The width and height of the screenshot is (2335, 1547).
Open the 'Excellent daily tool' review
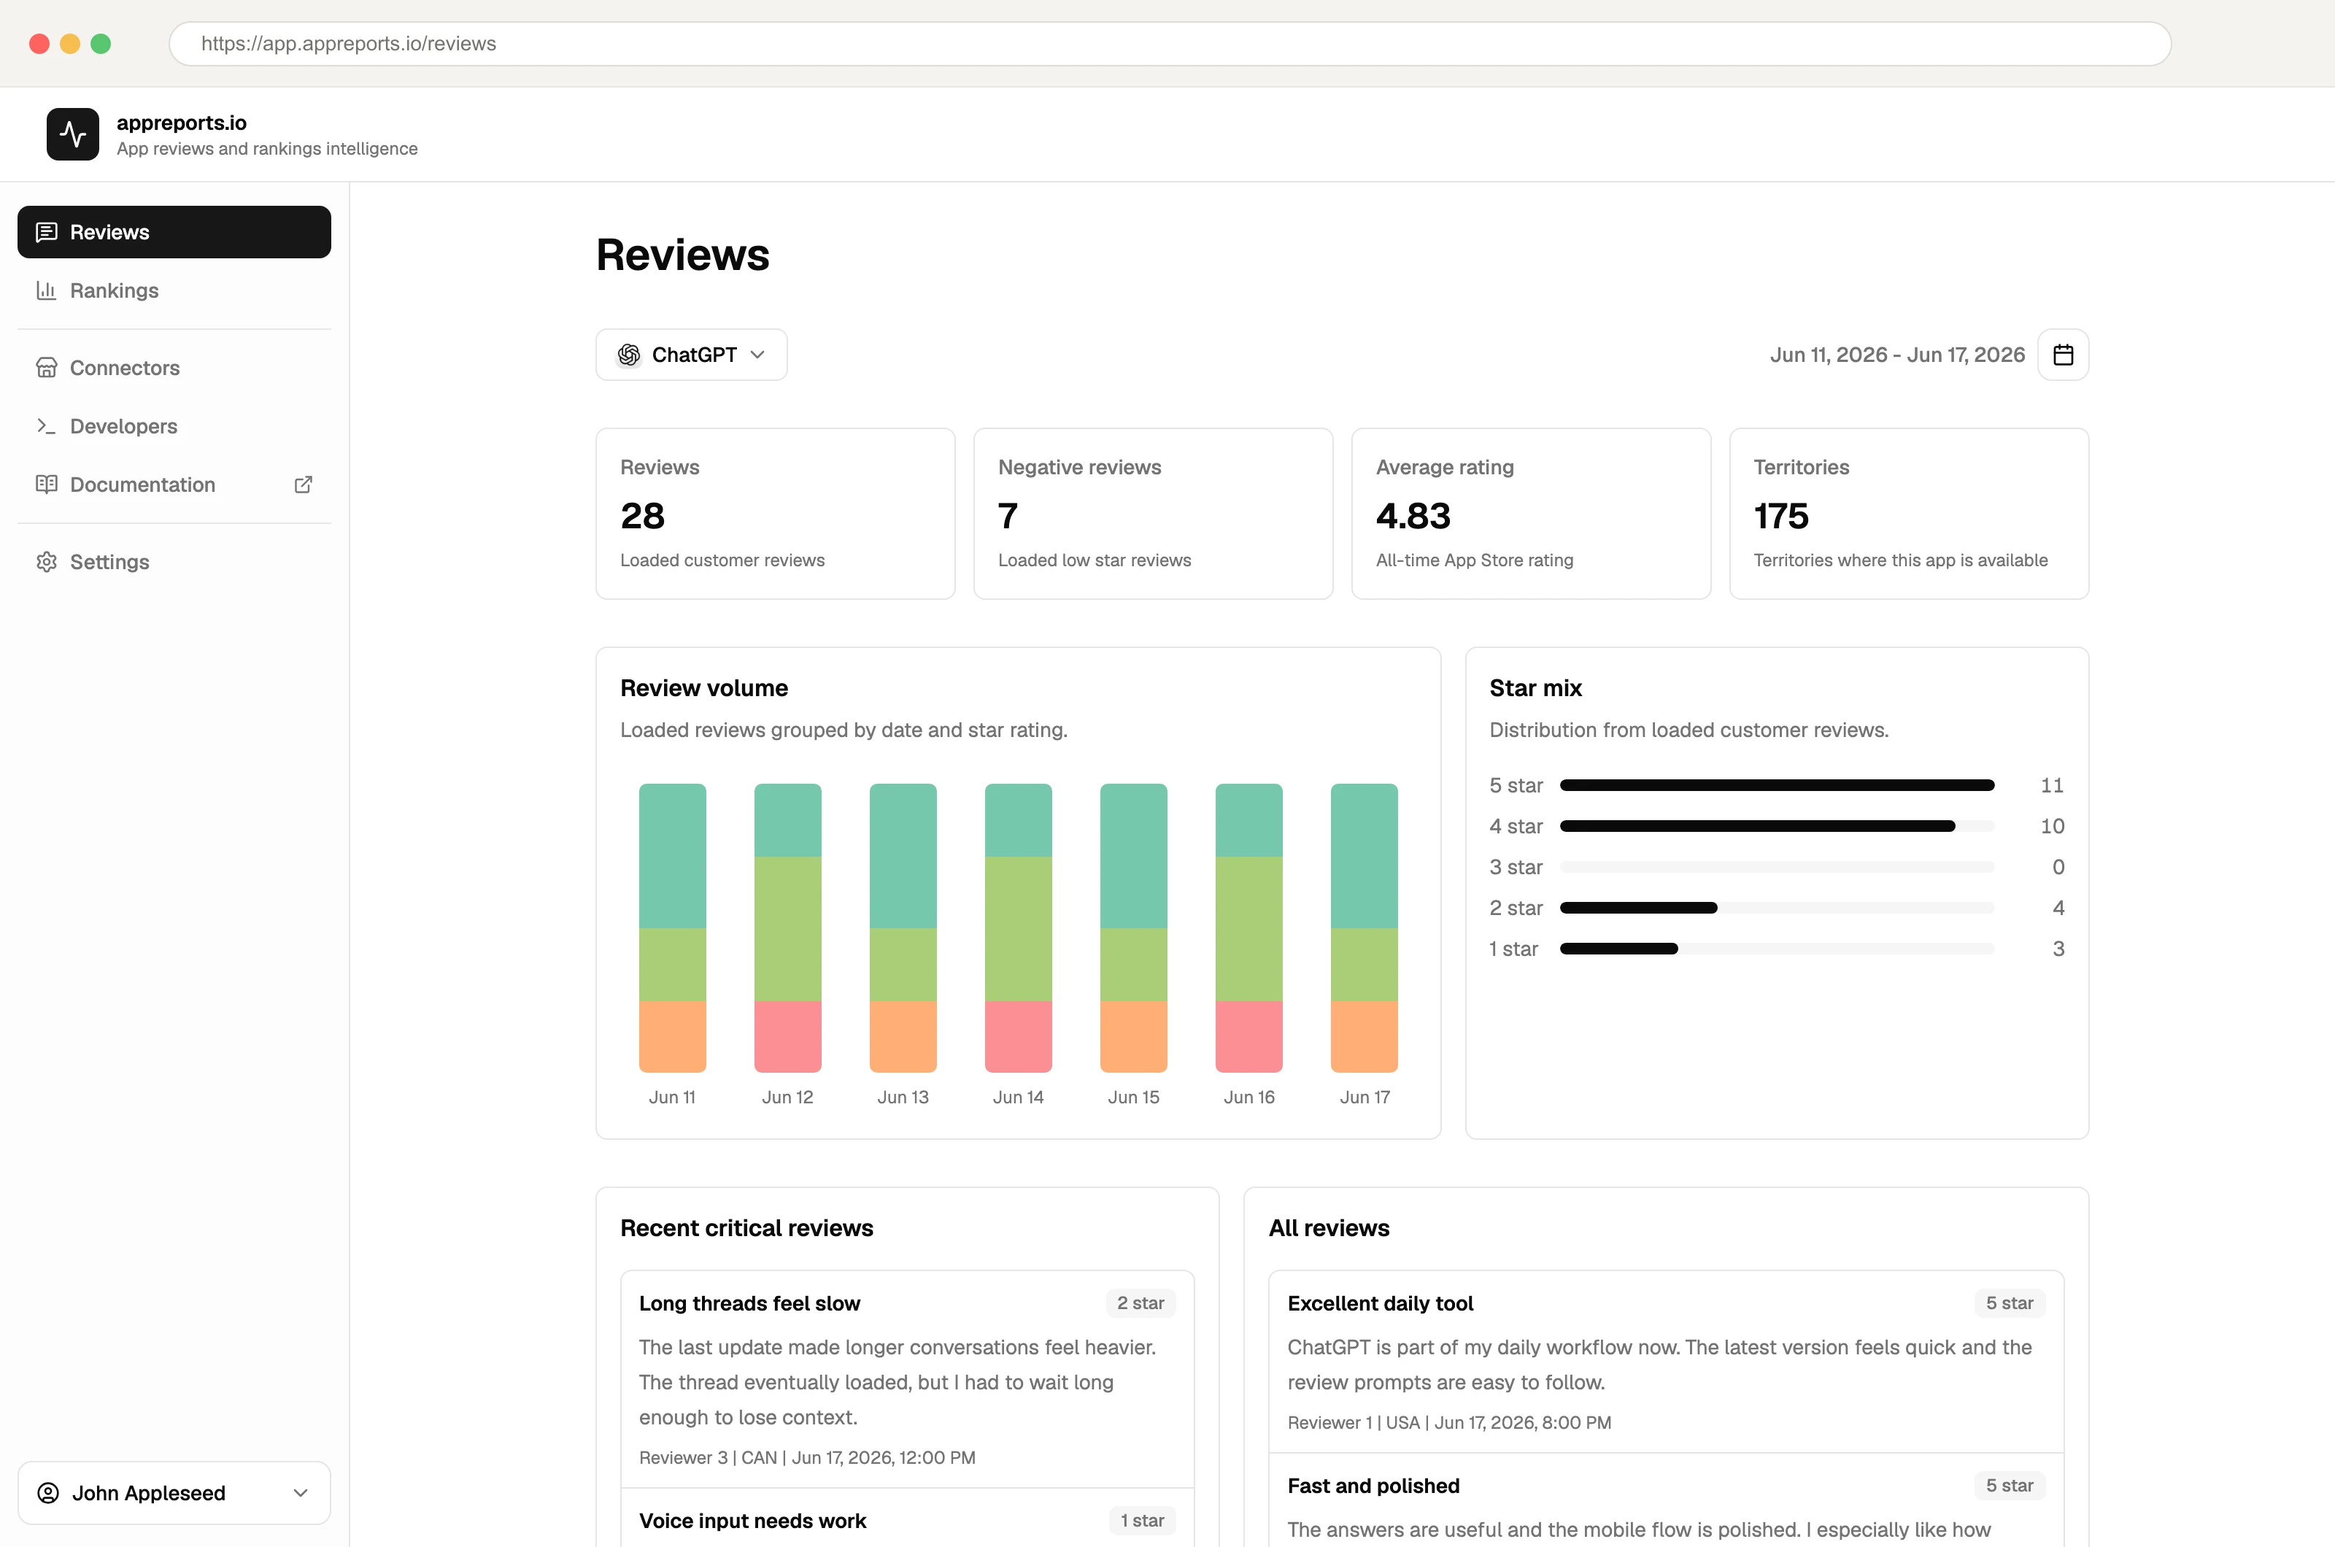point(1666,1362)
